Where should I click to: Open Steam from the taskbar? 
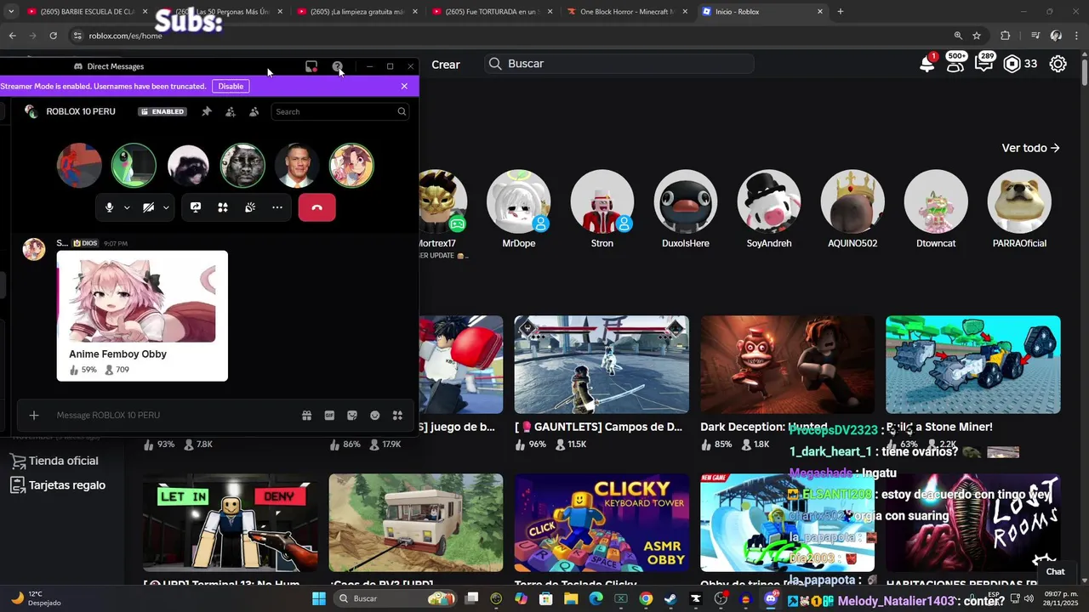[670, 598]
